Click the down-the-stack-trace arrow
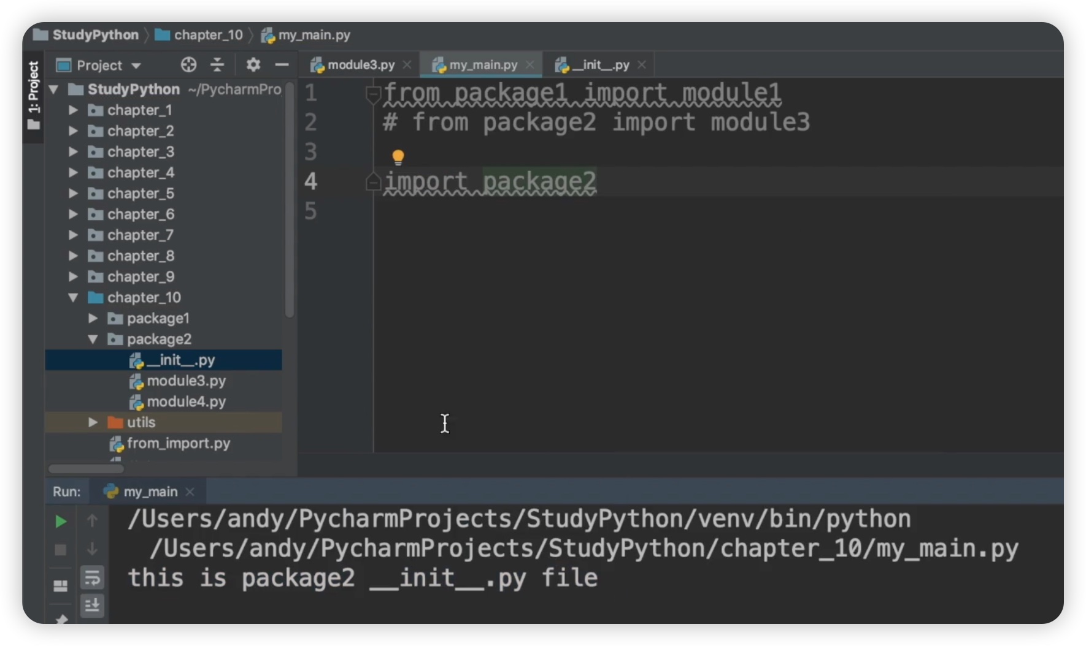This screenshot has width=1086, height=646. click(92, 549)
